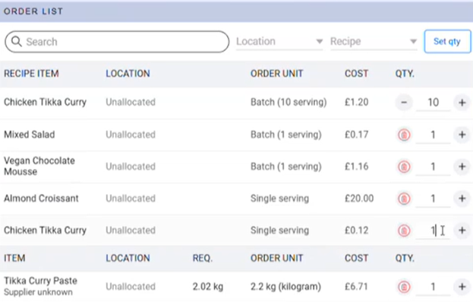Click £6.71 cost value
Image resolution: width=473 pixels, height=302 pixels.
pos(356,287)
